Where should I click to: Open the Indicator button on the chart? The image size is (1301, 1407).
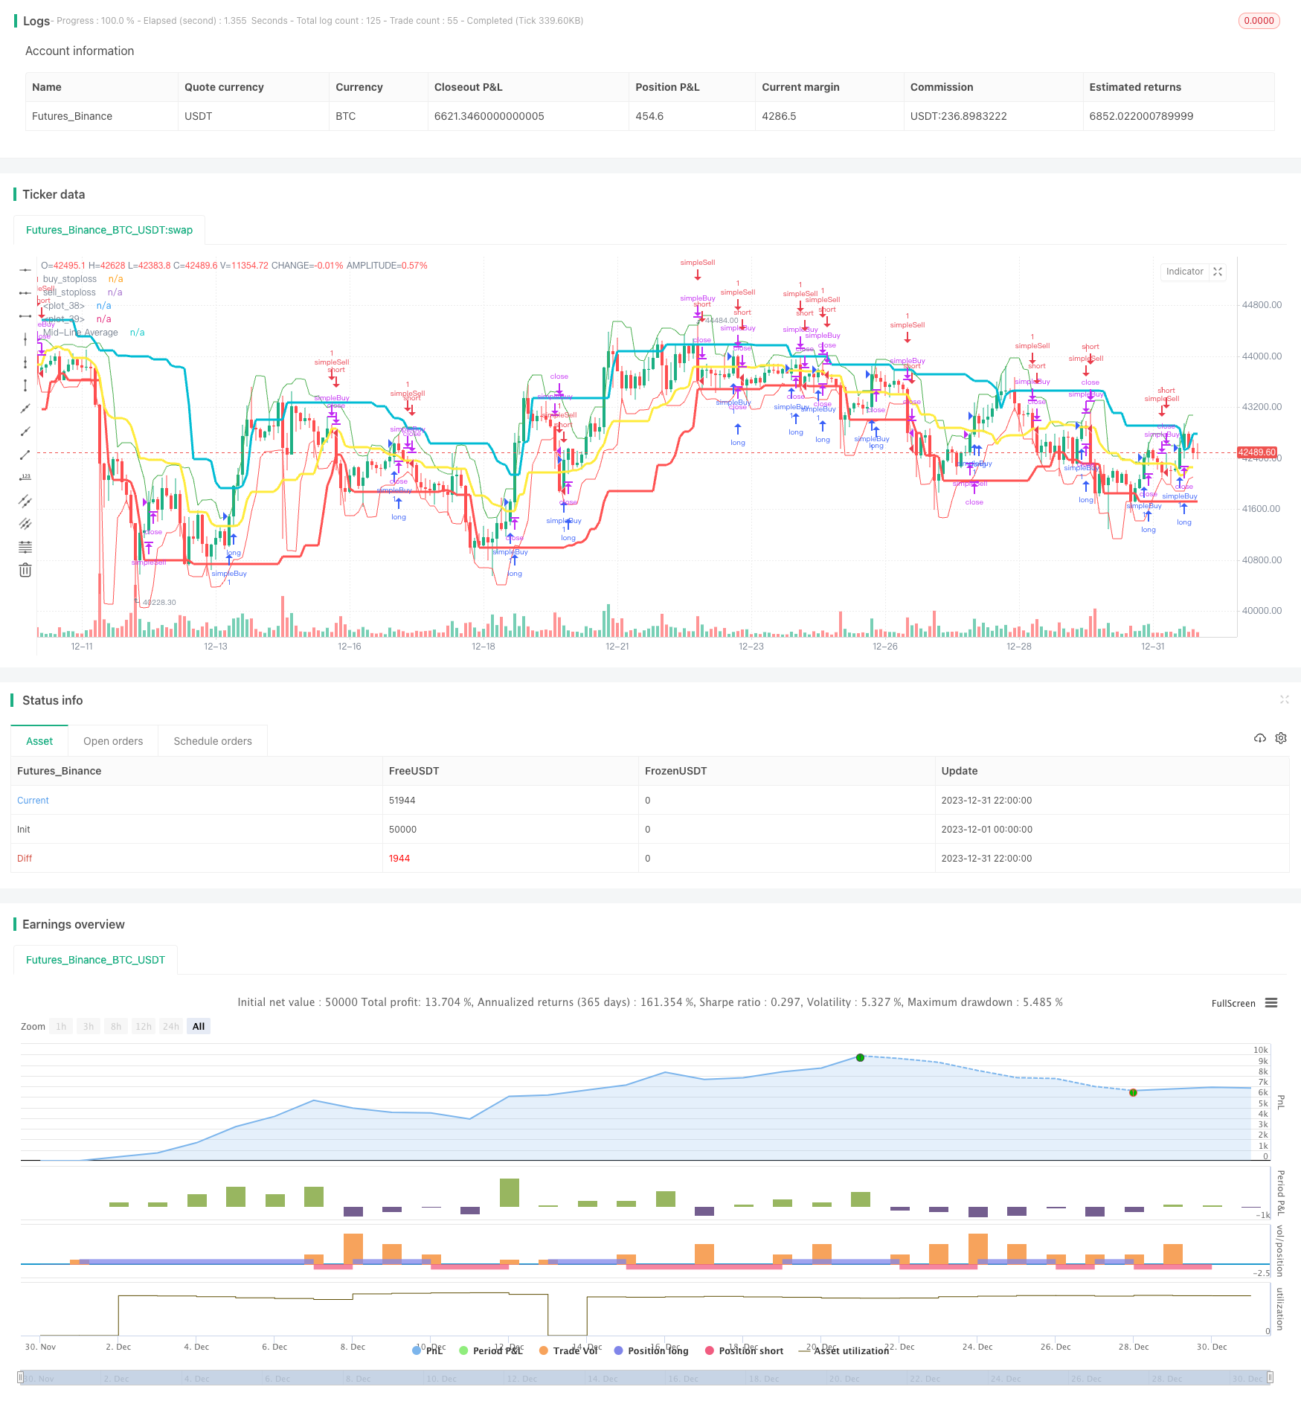click(1184, 272)
